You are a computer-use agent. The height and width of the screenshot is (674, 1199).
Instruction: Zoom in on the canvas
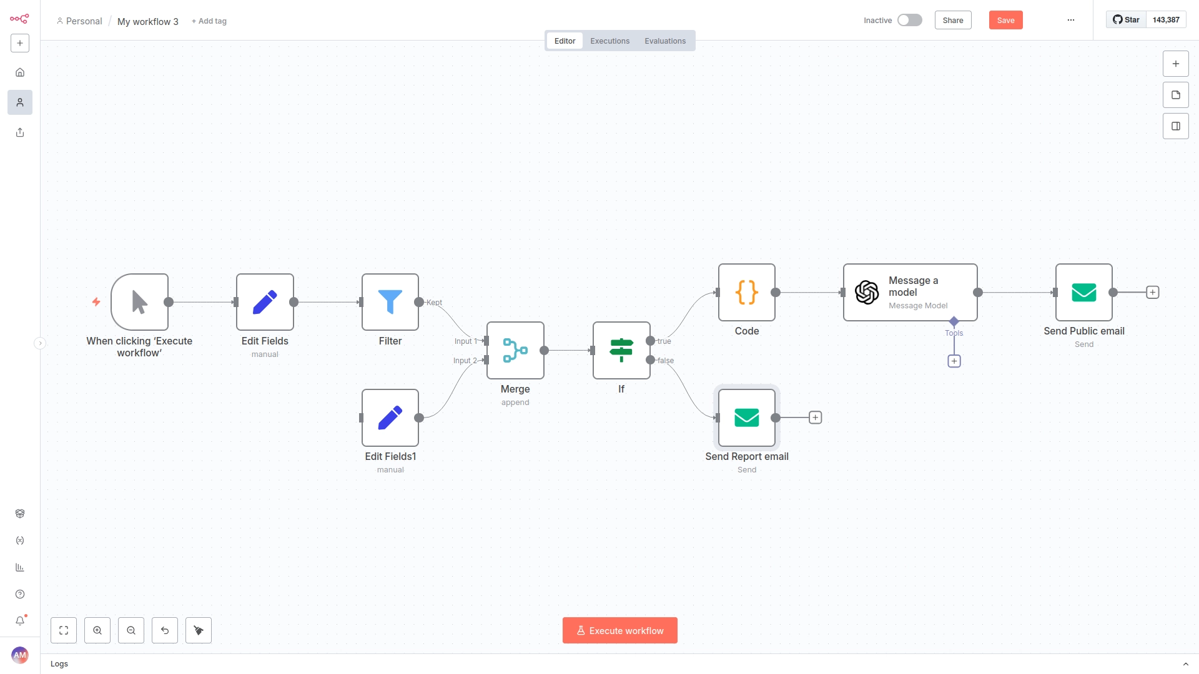click(97, 630)
